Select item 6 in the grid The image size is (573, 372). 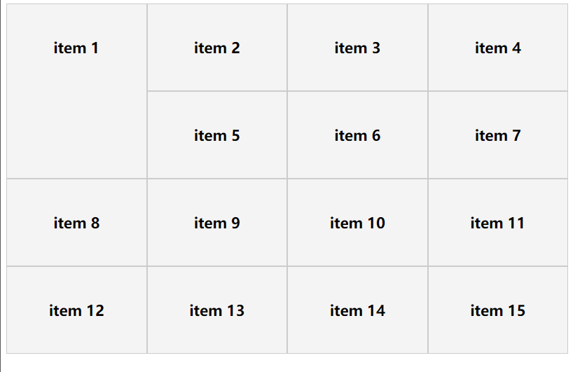pyautogui.click(x=357, y=135)
